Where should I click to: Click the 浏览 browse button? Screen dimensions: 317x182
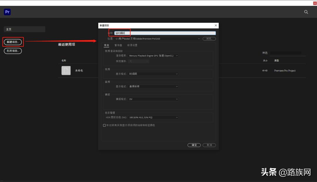pyautogui.click(x=209, y=39)
